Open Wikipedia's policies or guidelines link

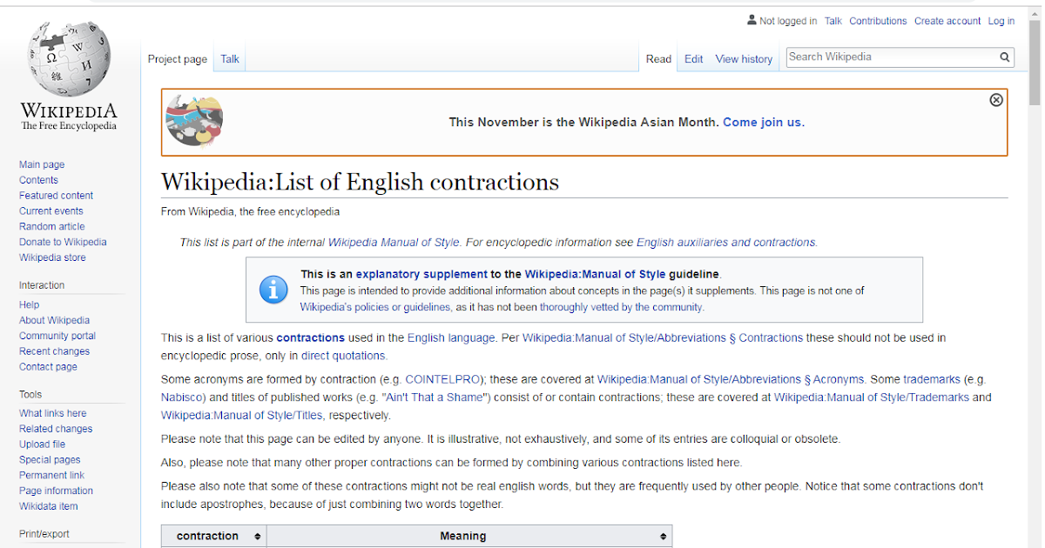click(375, 307)
